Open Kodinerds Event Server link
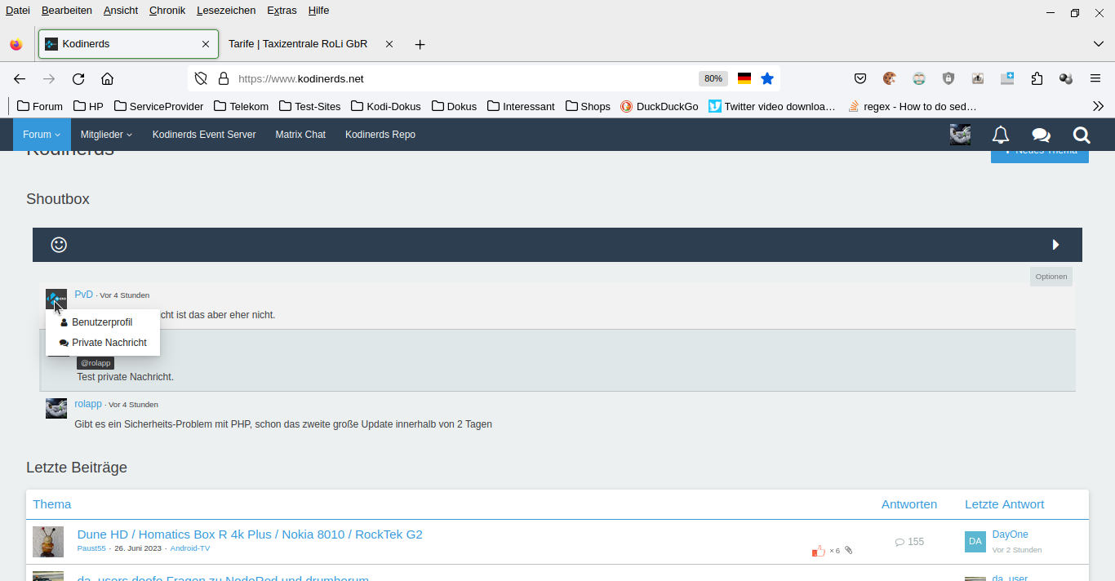1115x581 pixels. [204, 135]
